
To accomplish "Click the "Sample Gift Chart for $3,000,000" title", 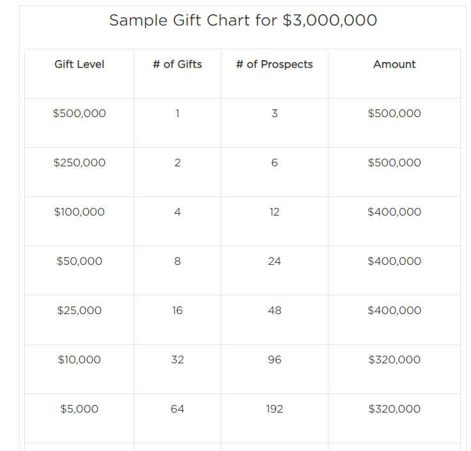I will [243, 20].
